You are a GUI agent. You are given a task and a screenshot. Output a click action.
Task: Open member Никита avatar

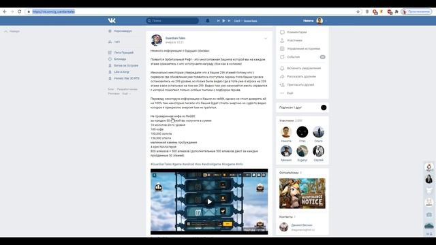coord(286,132)
